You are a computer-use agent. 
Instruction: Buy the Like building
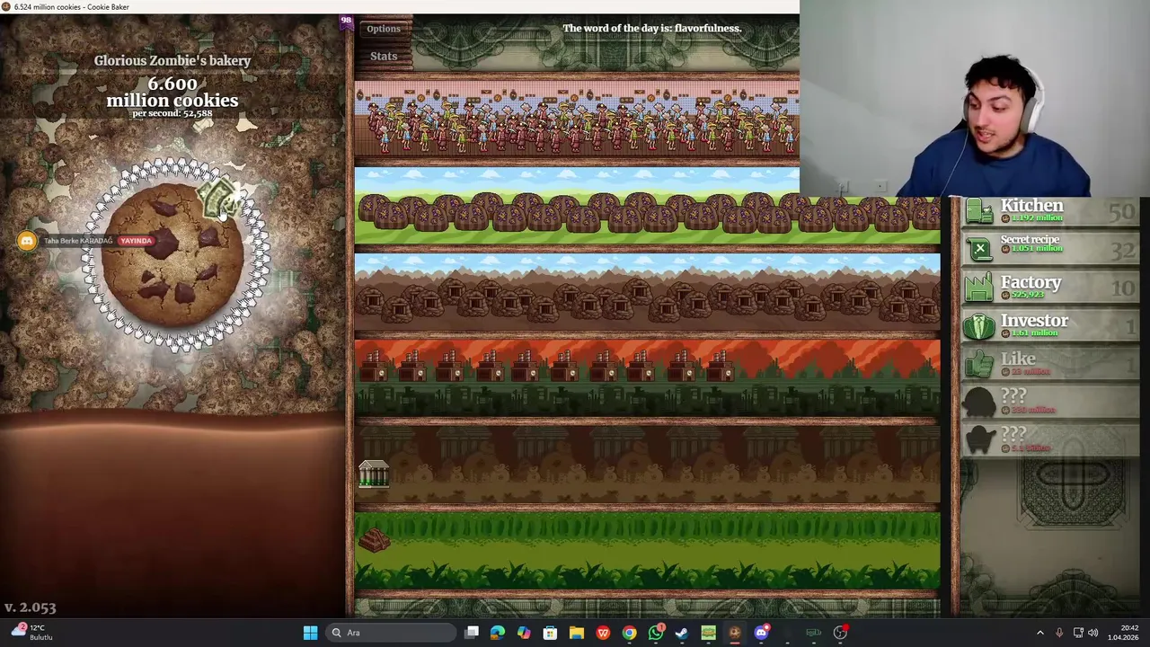point(1049,363)
